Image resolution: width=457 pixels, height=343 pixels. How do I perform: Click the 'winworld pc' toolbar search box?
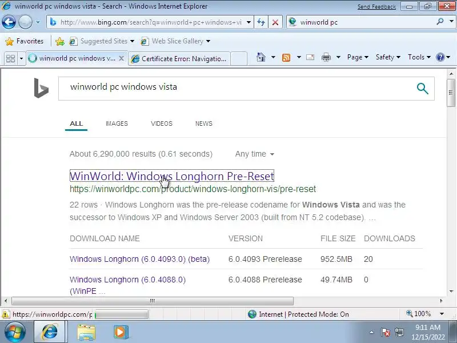(362, 22)
